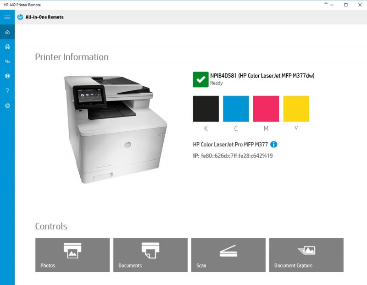Minimize the HP AiO Printer Remote window
Viewport: 367px width, 285px height.
point(332,5)
